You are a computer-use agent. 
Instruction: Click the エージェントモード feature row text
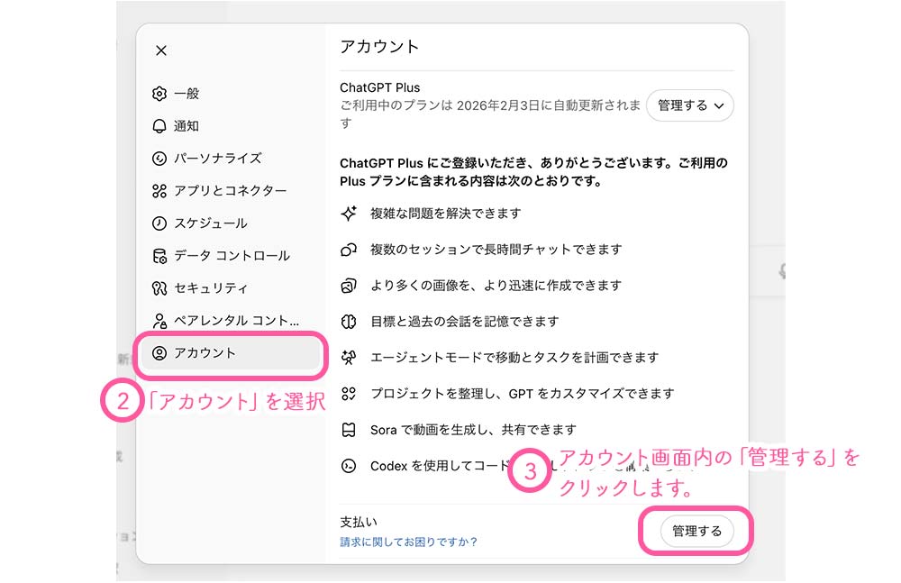click(x=514, y=358)
